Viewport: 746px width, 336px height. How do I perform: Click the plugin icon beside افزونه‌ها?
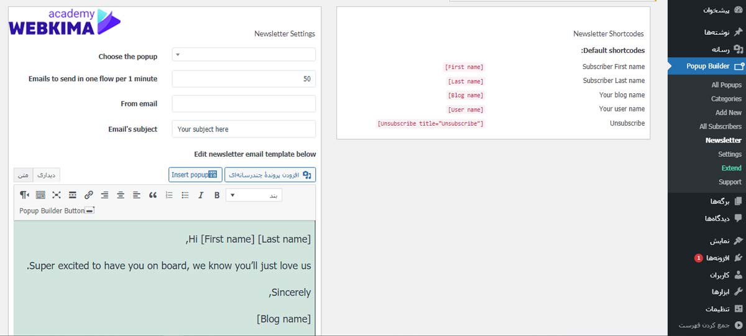tap(738, 258)
